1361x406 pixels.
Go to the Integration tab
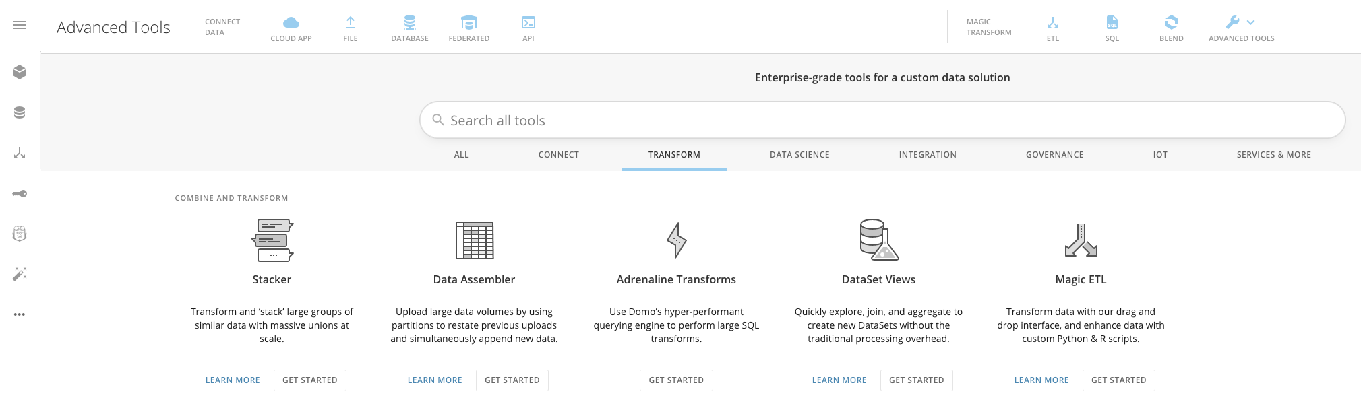coord(928,155)
